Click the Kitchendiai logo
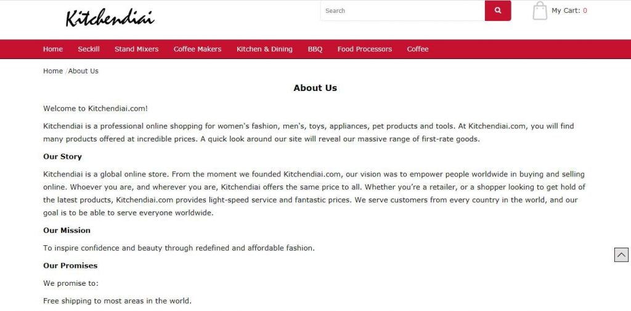Image resolution: width=631 pixels, height=311 pixels. click(x=110, y=18)
